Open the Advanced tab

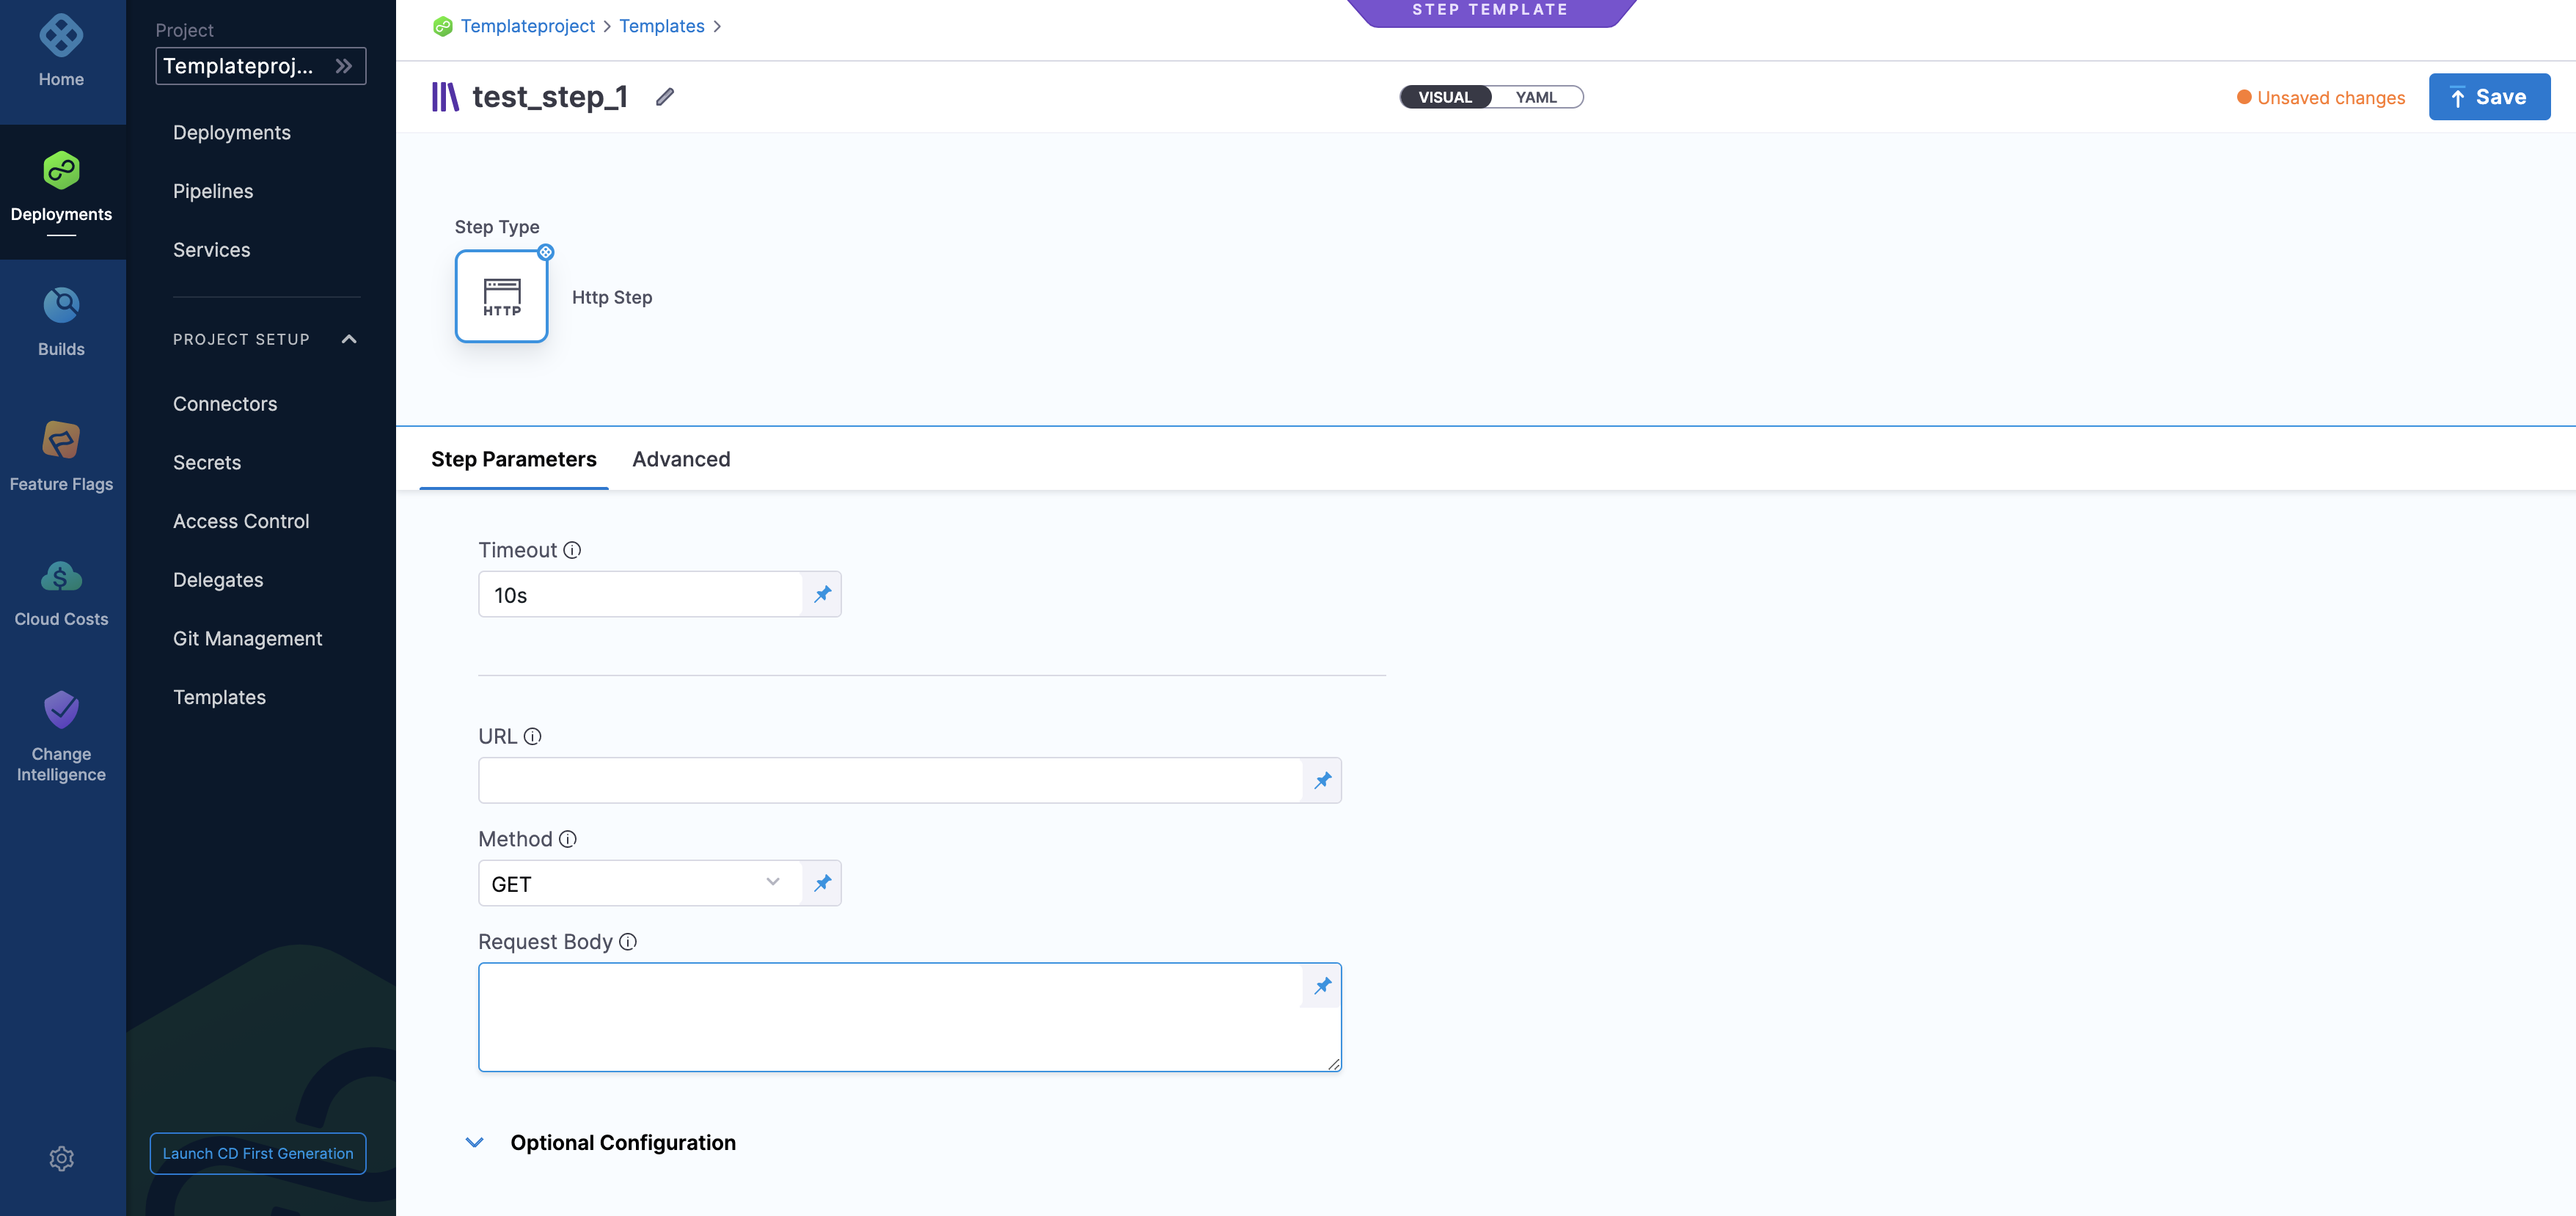681,459
